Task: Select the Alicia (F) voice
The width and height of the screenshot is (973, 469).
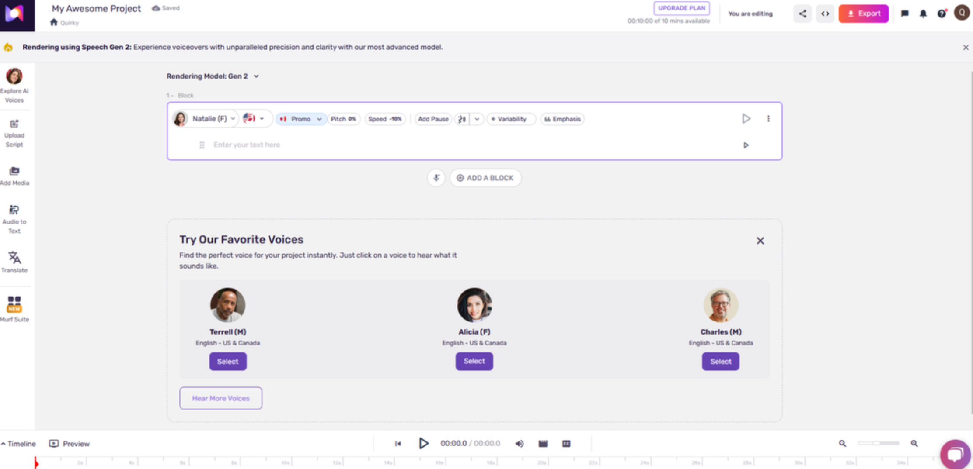Action: [x=474, y=361]
